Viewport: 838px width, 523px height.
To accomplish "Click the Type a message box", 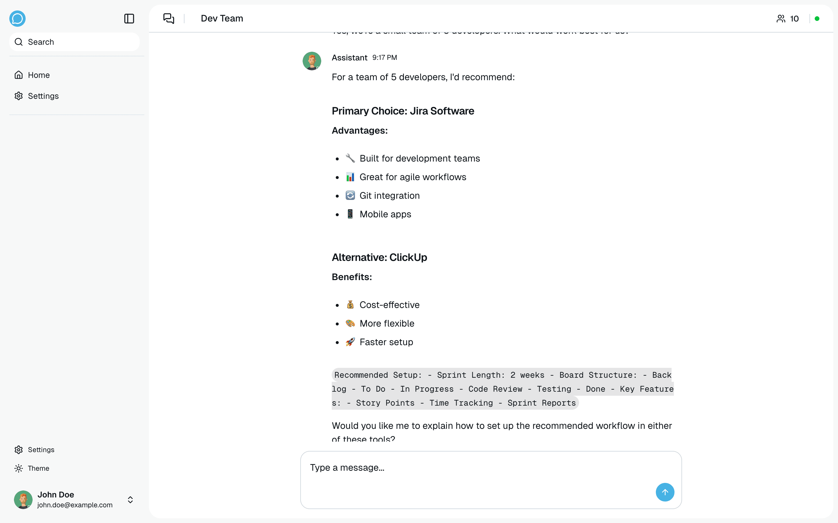I will pos(478,468).
